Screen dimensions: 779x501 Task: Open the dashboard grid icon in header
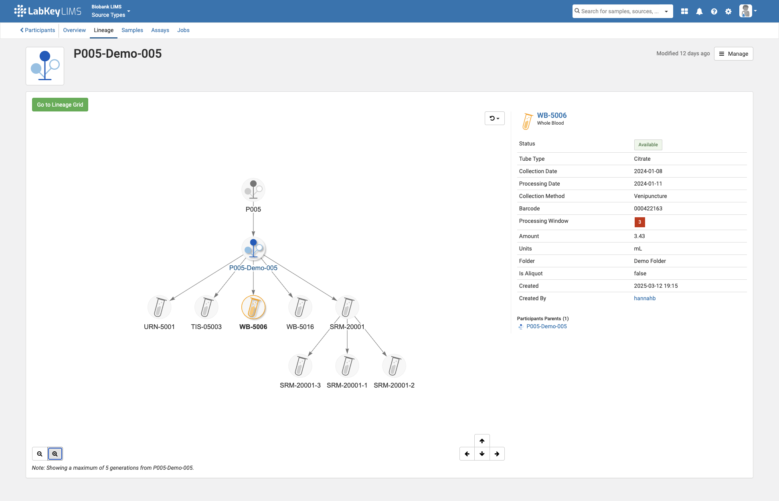coord(684,11)
